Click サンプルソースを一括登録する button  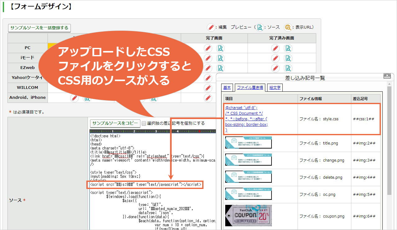(39, 28)
